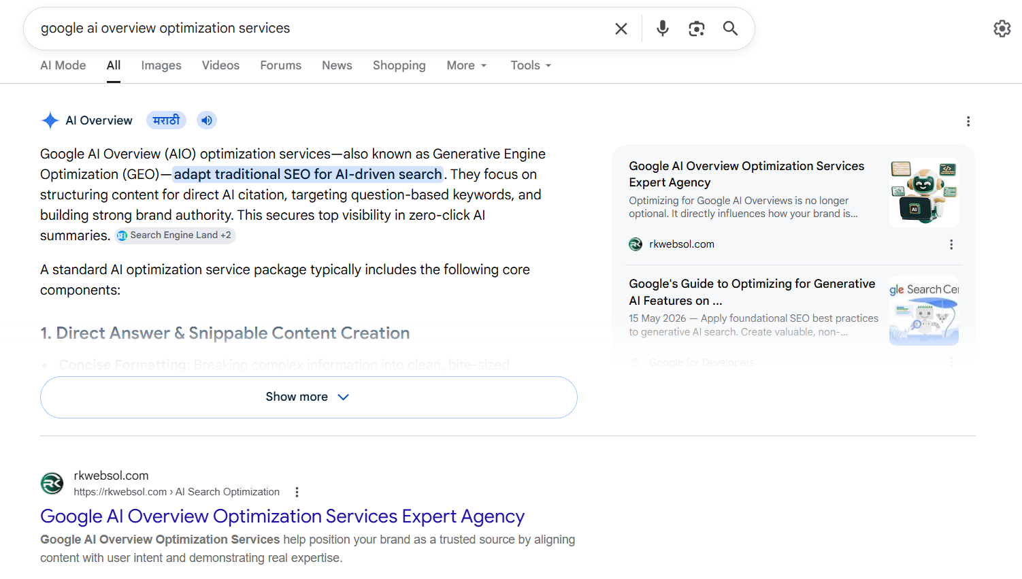Open AI Overview three-dot options menu
Image resolution: width=1022 pixels, height=579 pixels.
[968, 121]
